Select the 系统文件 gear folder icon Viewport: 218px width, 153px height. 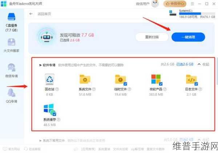pos(85,79)
